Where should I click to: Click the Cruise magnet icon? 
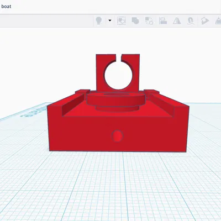(191, 20)
